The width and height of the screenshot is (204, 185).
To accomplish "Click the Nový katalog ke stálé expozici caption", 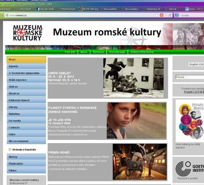I will coord(188,146).
